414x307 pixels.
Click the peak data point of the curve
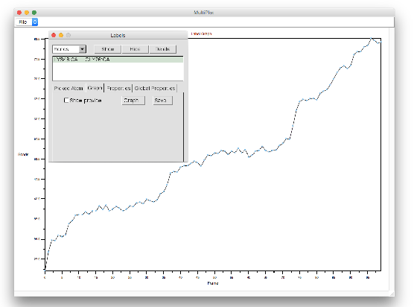pos(372,39)
